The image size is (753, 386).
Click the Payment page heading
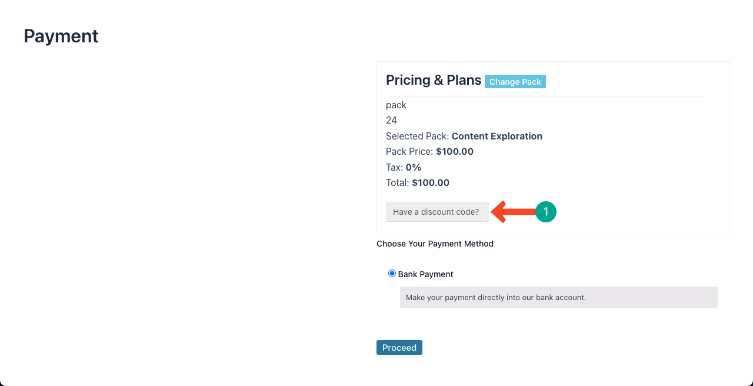tap(61, 36)
